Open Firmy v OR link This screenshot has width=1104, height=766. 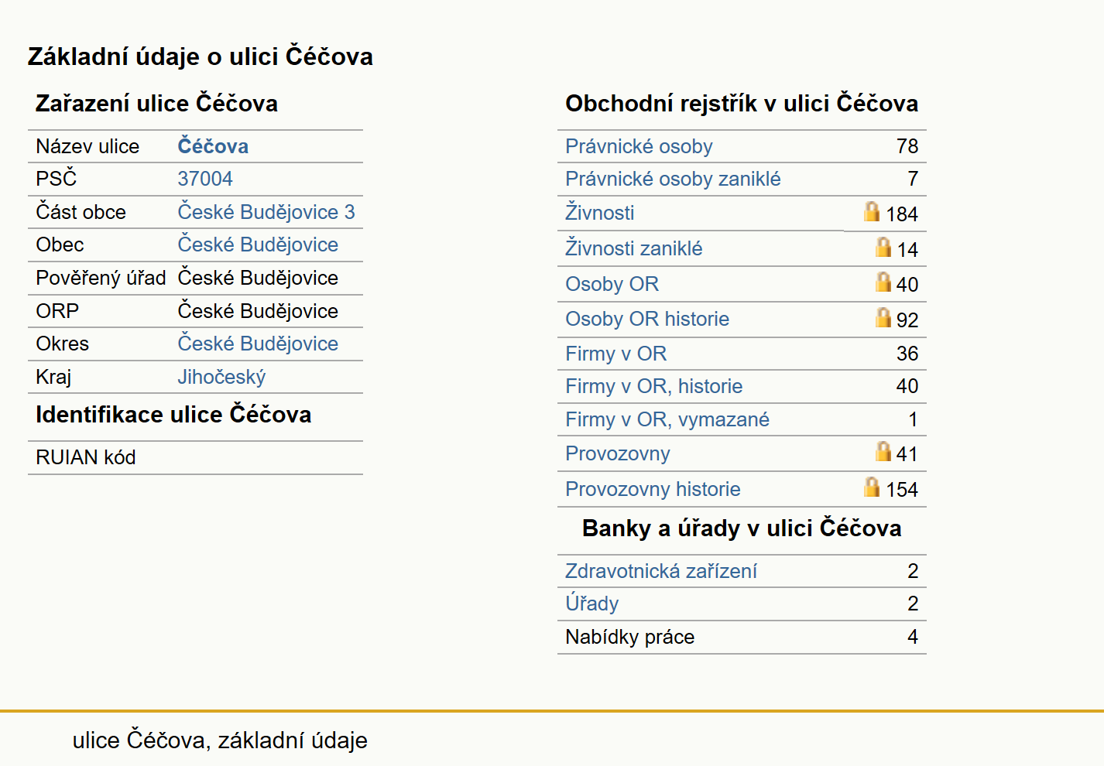[615, 354]
